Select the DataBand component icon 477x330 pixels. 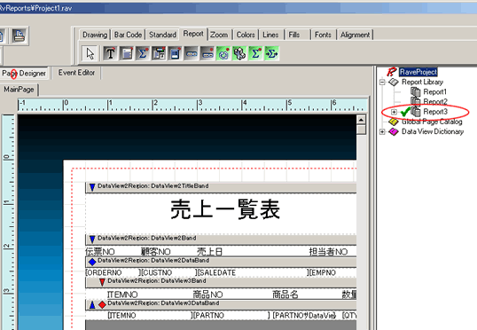coord(207,53)
